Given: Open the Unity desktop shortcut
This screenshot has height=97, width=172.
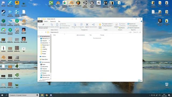Looking at the screenshot, I should 85,4.
